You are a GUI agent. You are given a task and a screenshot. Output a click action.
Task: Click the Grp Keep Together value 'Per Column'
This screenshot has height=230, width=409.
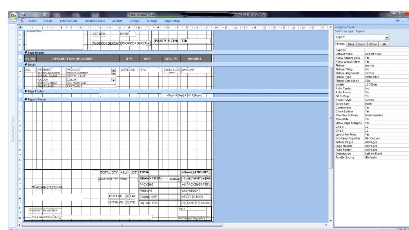[373, 138]
